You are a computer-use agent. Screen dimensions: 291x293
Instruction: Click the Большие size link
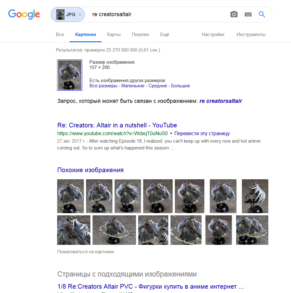(180, 86)
